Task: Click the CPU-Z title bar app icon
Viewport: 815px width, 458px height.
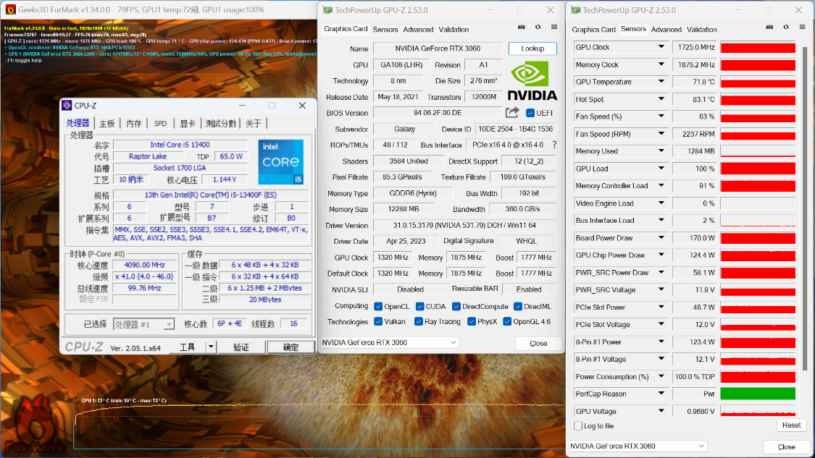Action: coord(67,106)
